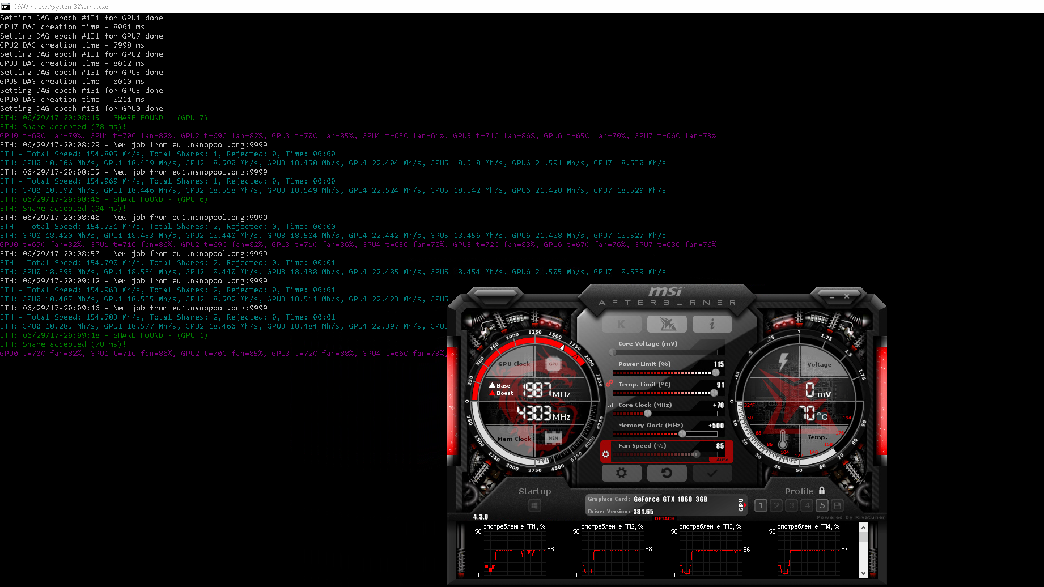Click the power consumption ГП1 graph

click(515, 554)
